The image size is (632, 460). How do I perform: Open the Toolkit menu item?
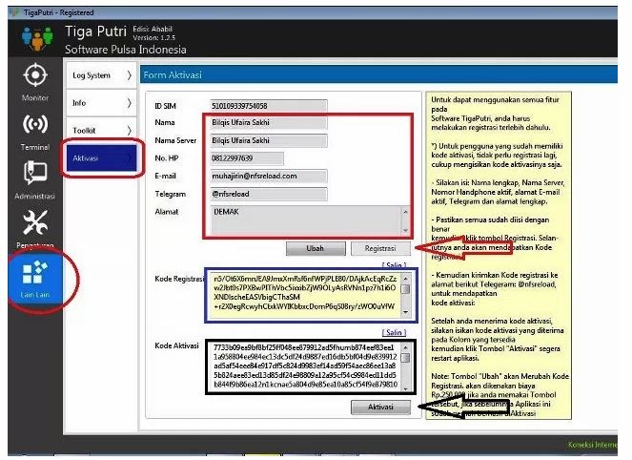102,131
